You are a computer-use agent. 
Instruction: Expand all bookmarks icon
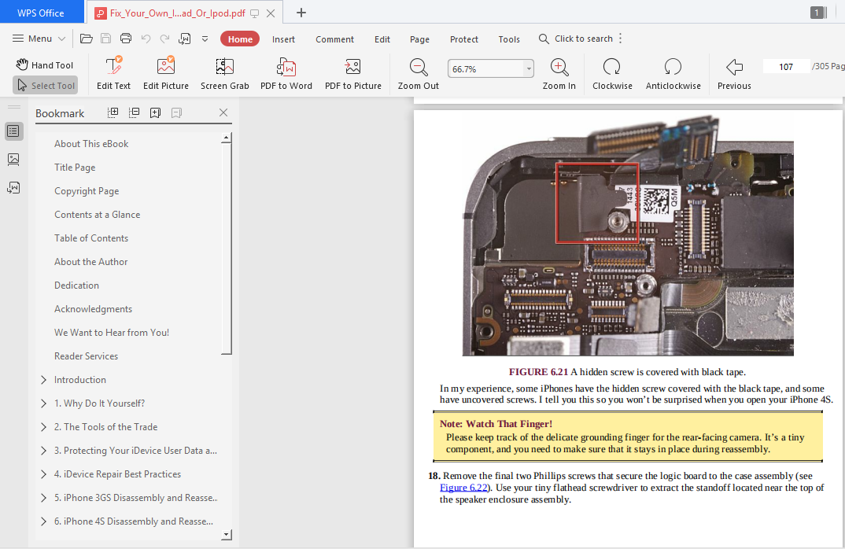coord(113,112)
